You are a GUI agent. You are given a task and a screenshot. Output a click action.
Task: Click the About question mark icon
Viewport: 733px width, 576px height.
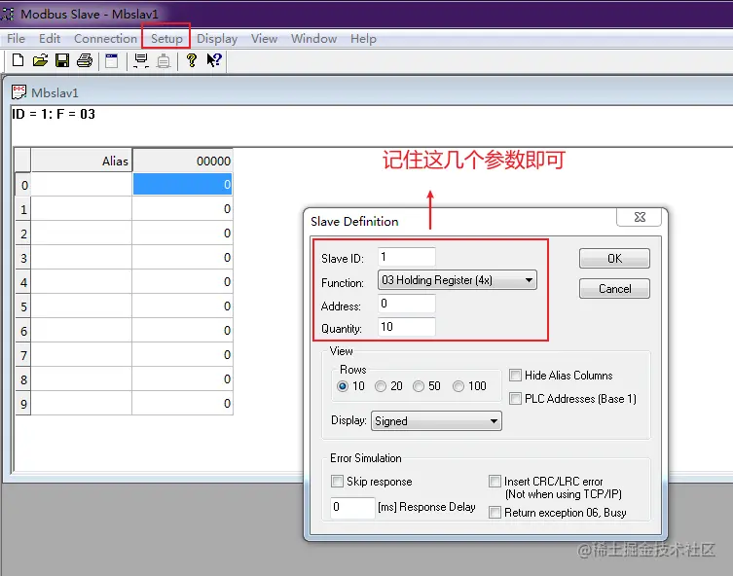click(x=192, y=60)
